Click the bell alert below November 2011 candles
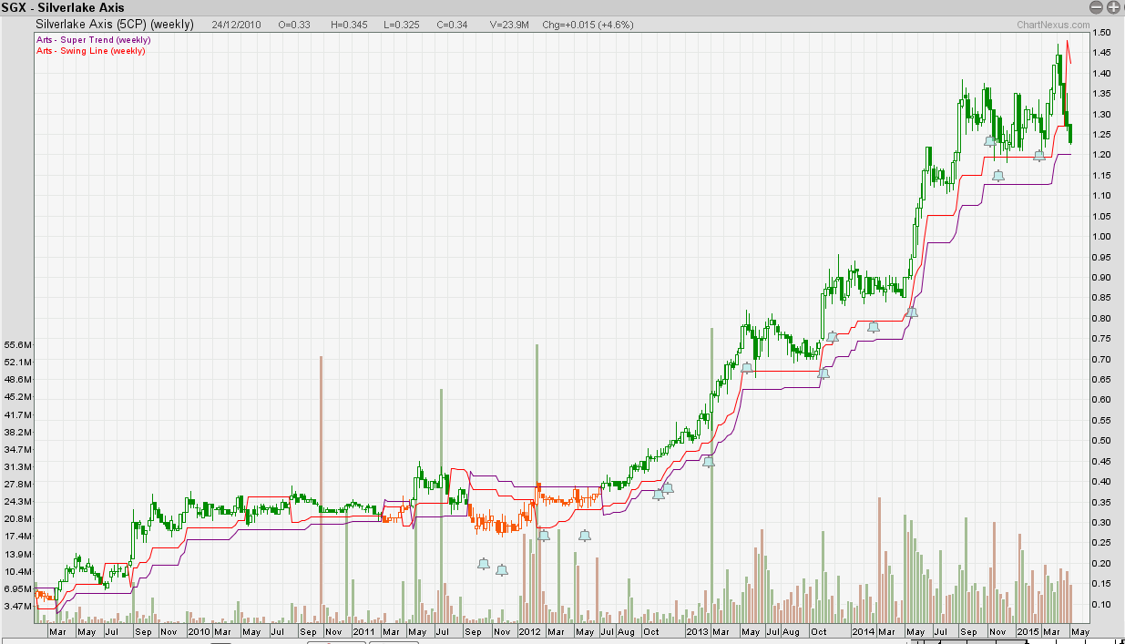This screenshot has width=1125, height=644. pyautogui.click(x=501, y=570)
